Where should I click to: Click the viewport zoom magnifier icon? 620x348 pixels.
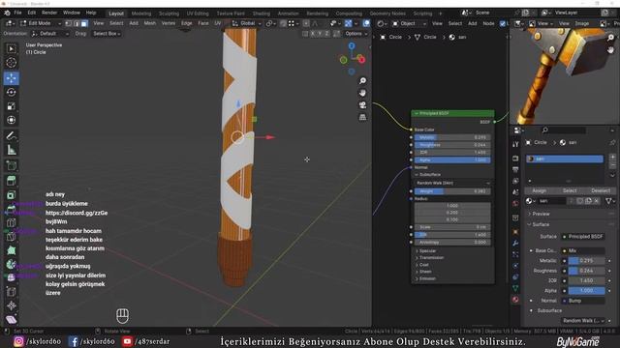(x=362, y=81)
